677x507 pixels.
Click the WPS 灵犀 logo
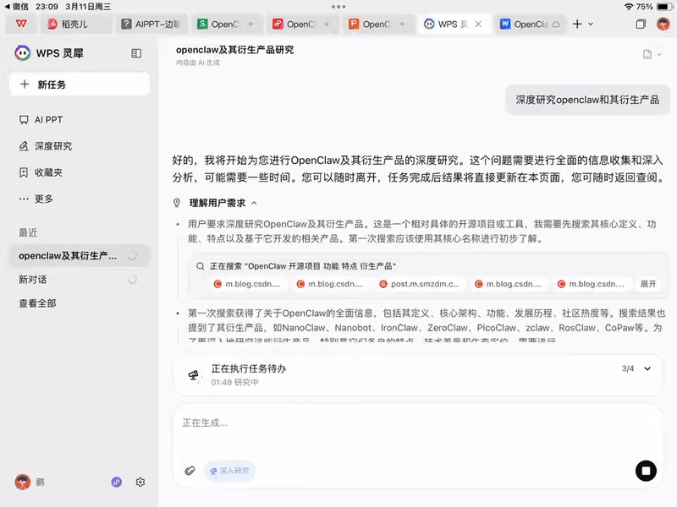[23, 53]
